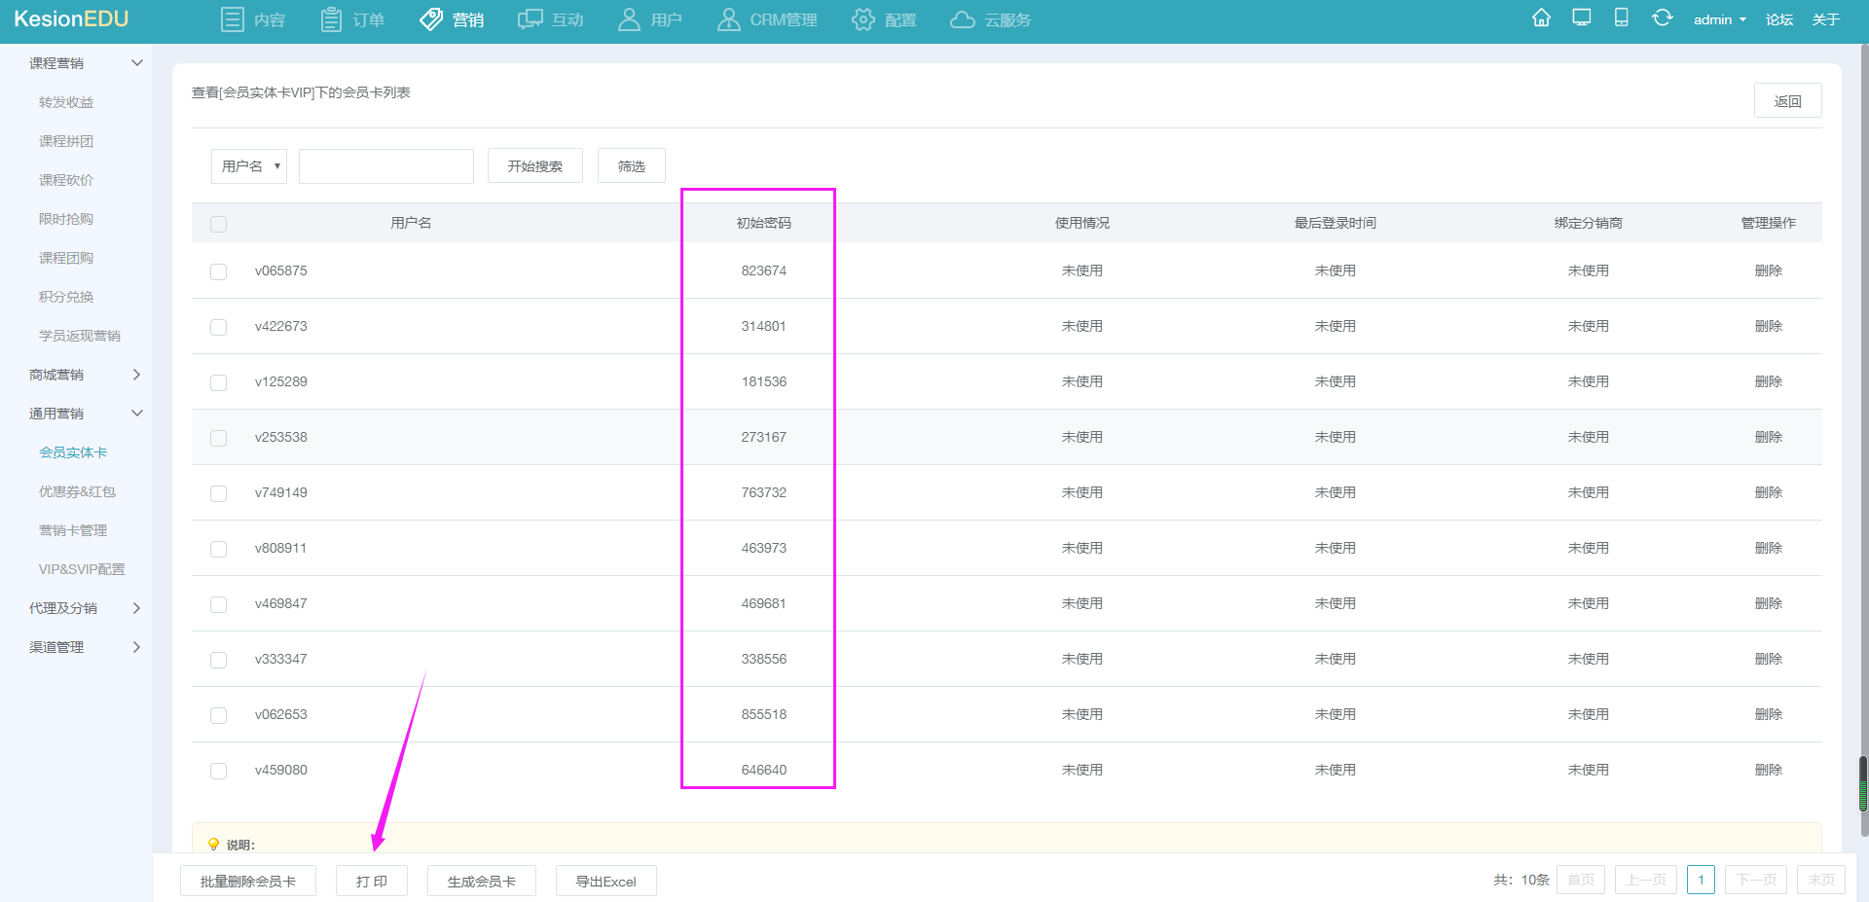This screenshot has height=902, width=1869.
Task: Open the 云服务 cloud icon
Action: [963, 19]
